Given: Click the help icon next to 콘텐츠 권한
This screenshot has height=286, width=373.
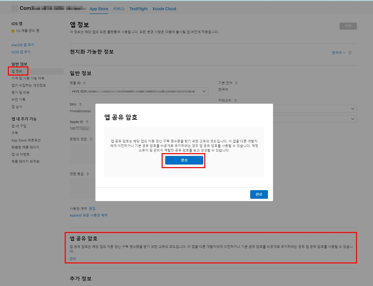Looking at the screenshot, I should pyautogui.click(x=91, y=139).
